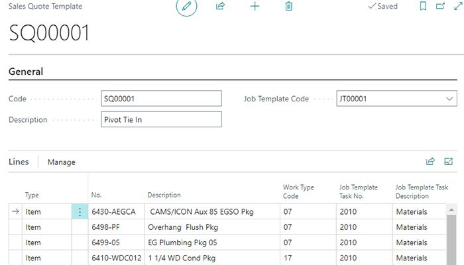Click the lines scrollbar up arrow
The width and height of the screenshot is (464, 265).
click(451, 210)
